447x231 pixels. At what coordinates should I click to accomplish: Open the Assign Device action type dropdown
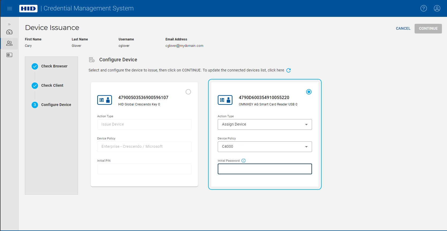click(x=265, y=124)
